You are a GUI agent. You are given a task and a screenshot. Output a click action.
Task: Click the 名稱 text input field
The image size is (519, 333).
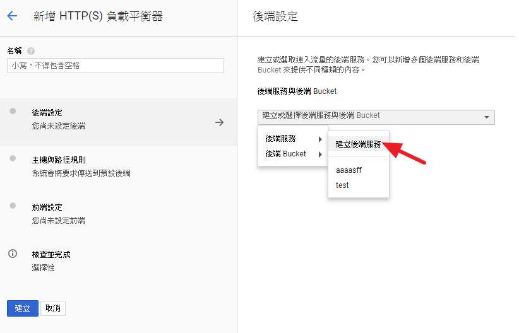115,66
